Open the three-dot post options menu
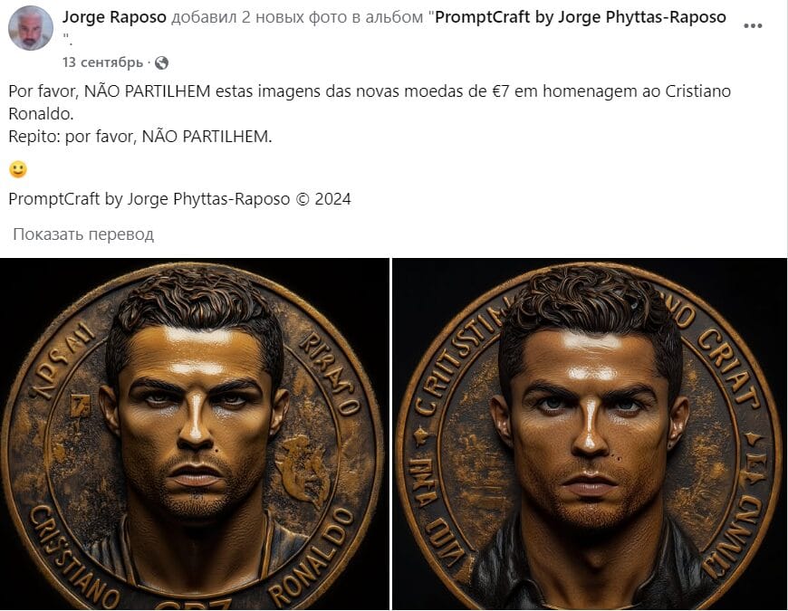The image size is (788, 611). click(x=753, y=25)
